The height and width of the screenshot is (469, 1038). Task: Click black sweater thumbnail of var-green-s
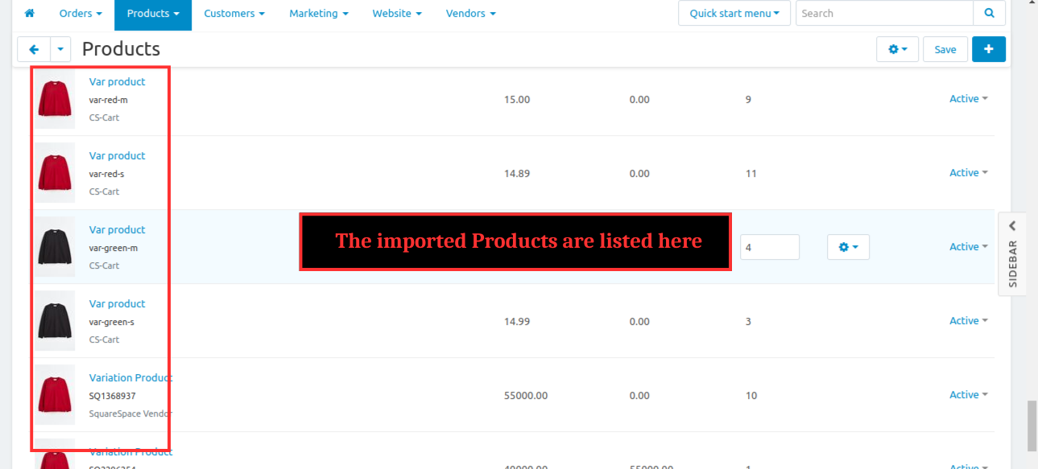point(55,321)
